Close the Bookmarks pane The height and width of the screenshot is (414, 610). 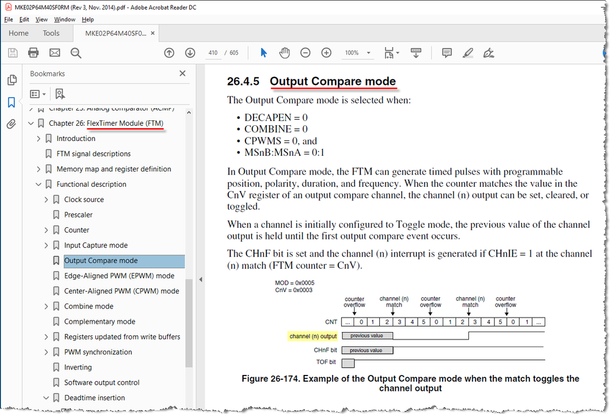tap(183, 73)
